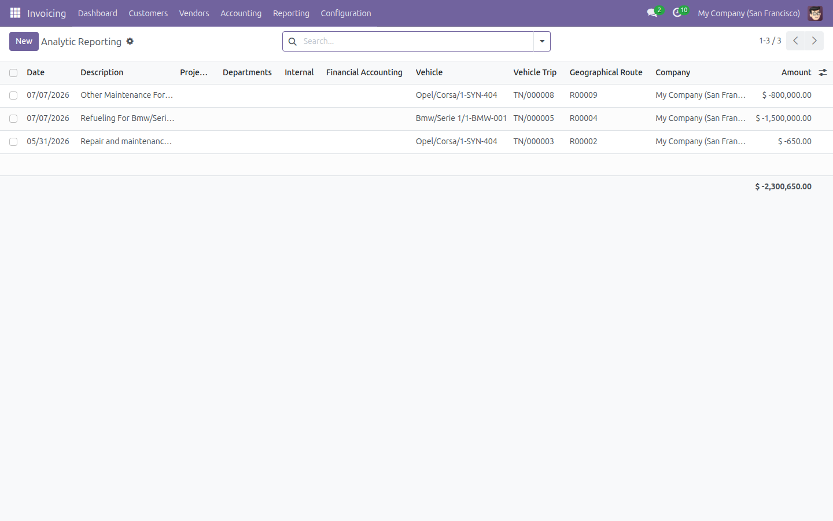Screen dimensions: 833x521
Task: Sort by the Vehicle column header
Action: point(429,72)
